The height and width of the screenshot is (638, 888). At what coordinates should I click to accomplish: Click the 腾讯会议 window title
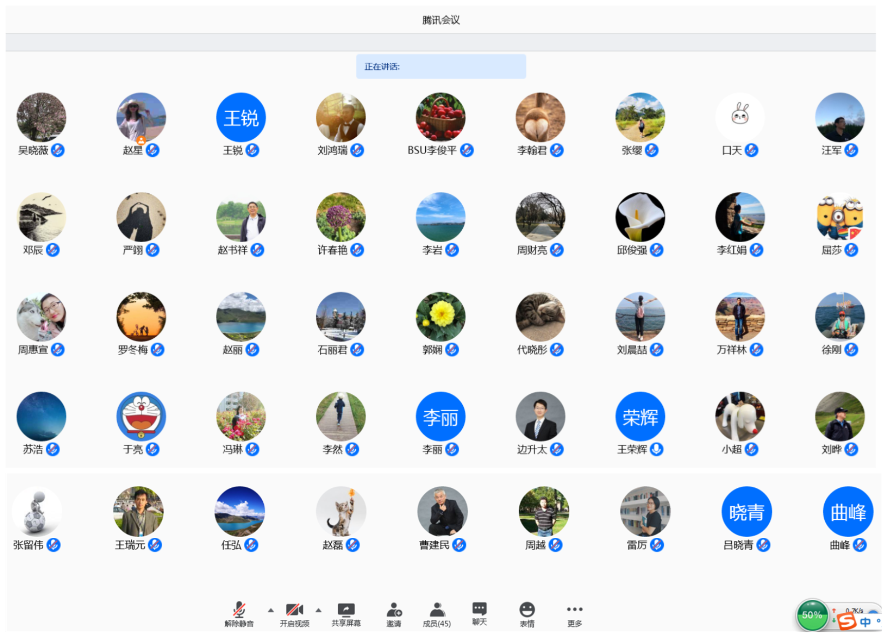441,20
